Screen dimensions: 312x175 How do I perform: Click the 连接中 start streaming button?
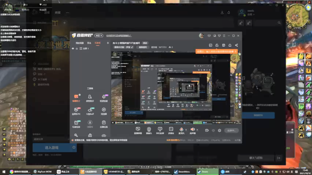coord(231,130)
